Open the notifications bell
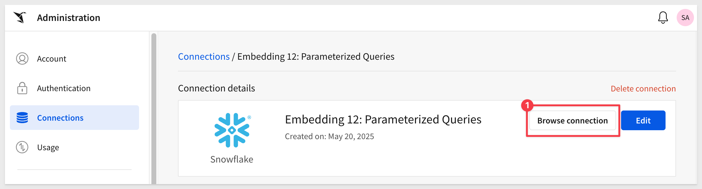702x189 pixels. (663, 18)
